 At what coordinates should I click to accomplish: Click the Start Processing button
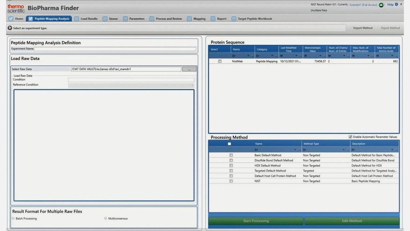(x=256, y=221)
